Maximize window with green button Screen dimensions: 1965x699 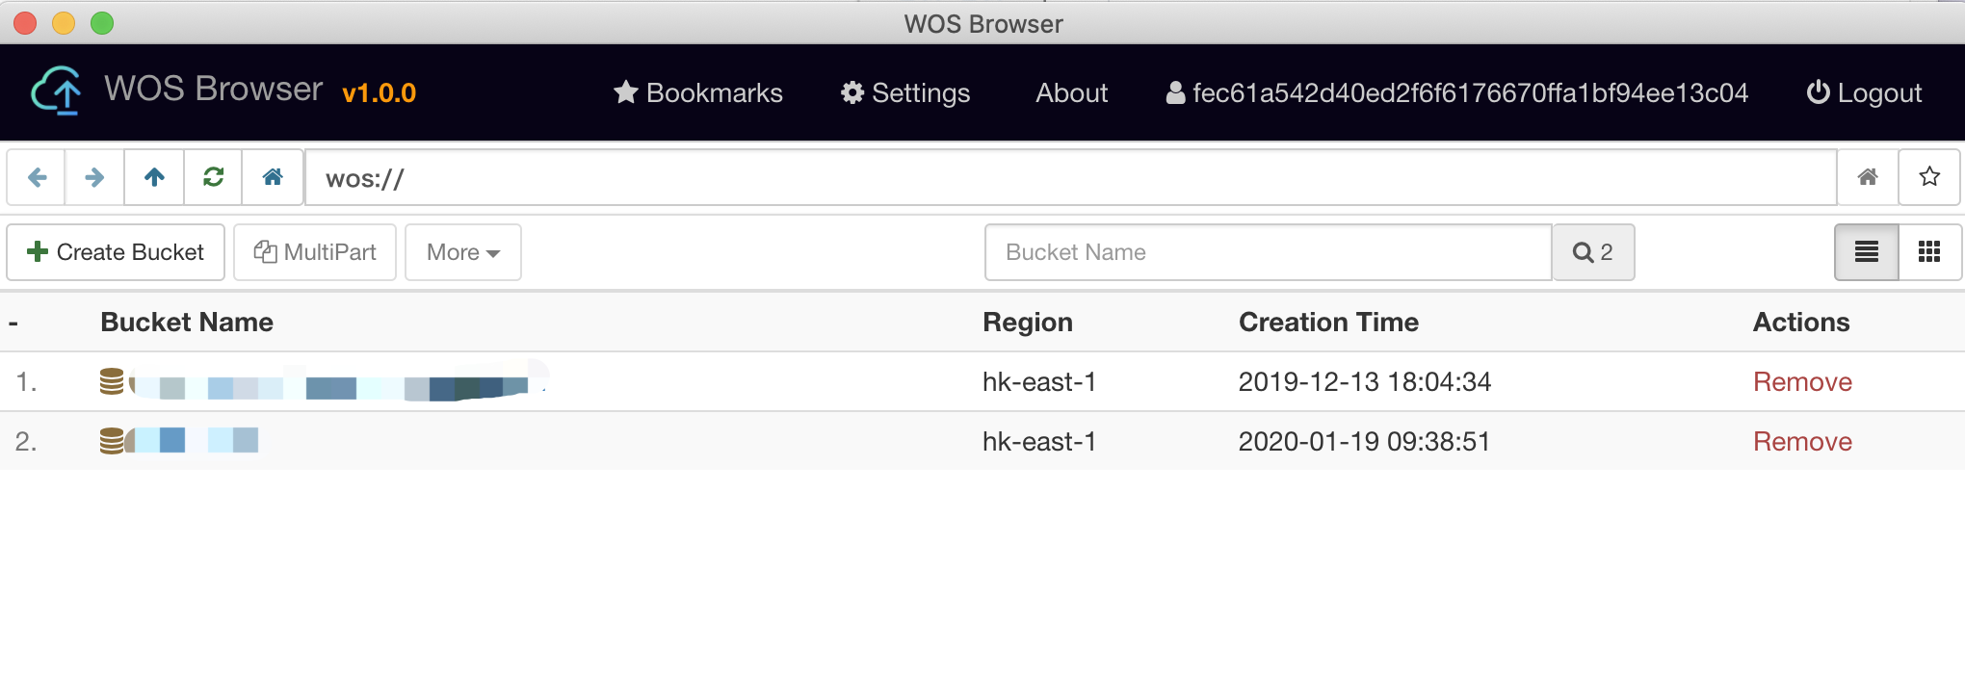[x=102, y=23]
